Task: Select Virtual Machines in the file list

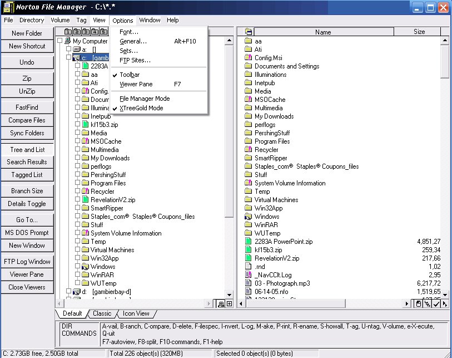Action: (276, 200)
